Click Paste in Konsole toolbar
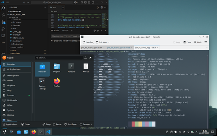 click(187, 42)
